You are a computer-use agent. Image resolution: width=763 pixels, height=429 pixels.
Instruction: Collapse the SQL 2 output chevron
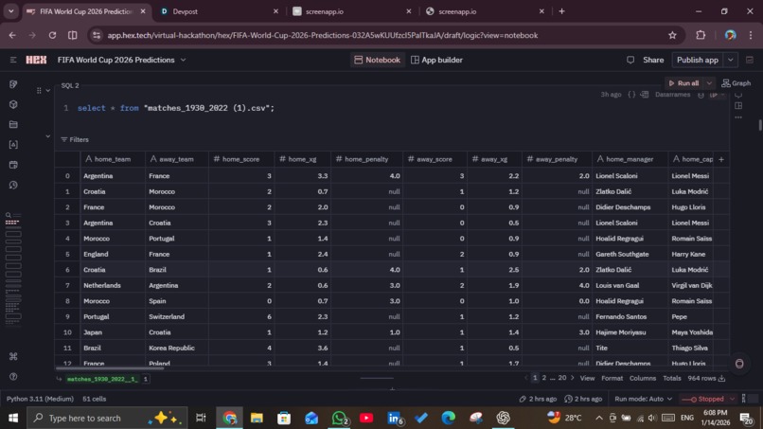[47, 136]
